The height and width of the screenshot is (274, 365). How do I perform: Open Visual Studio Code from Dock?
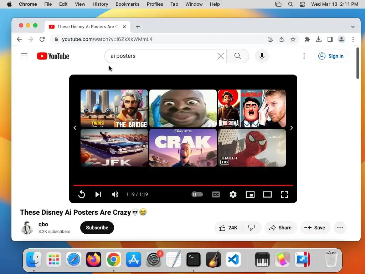coord(233,259)
